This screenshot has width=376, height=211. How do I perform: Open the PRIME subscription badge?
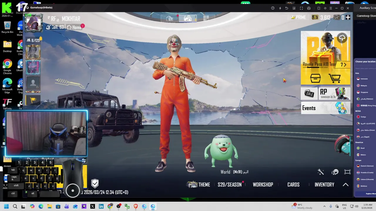(298, 18)
